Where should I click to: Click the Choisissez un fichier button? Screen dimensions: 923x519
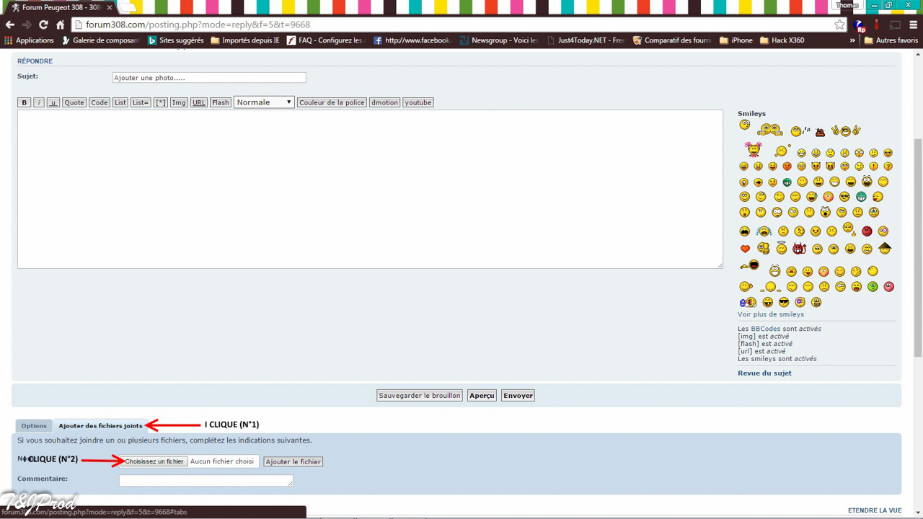pos(154,461)
